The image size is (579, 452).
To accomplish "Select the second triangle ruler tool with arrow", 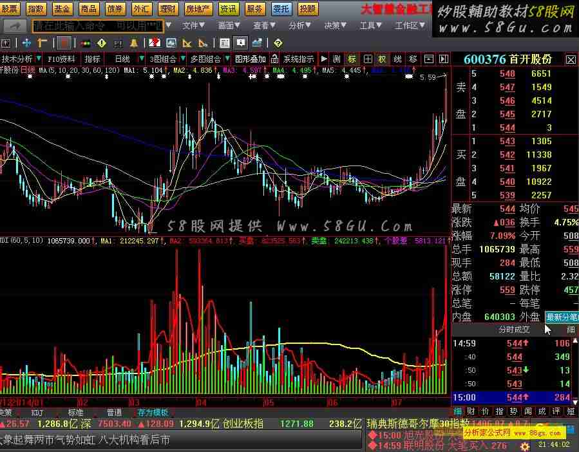I will click(203, 43).
